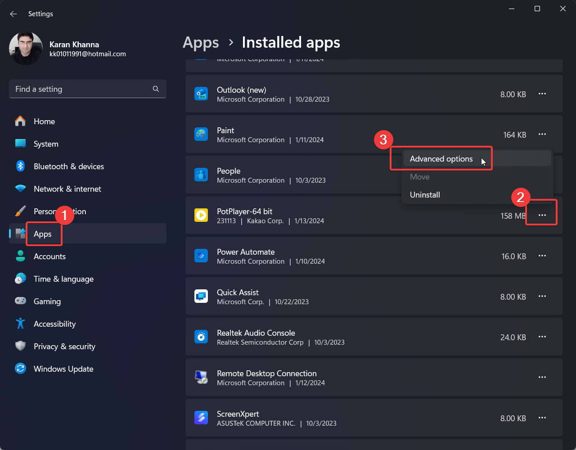Click the Quick Assist app icon
Image resolution: width=576 pixels, height=450 pixels.
[201, 297]
